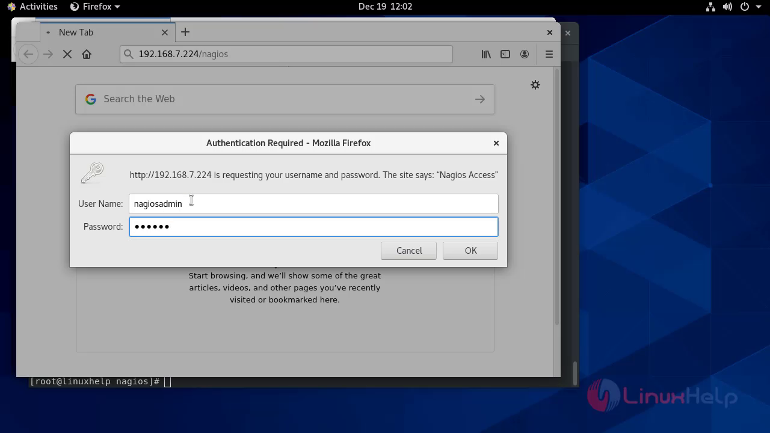Click the terminal prompt line
Screen dimensions: 770x433
100,382
